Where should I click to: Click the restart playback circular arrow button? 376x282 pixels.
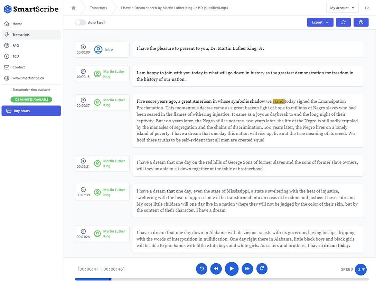pos(201,269)
